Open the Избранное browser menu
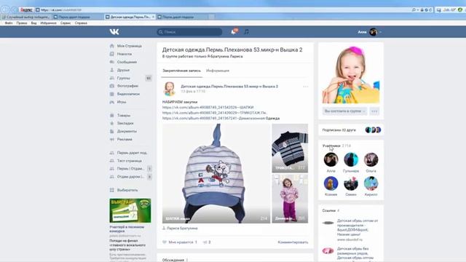 coord(49,23)
